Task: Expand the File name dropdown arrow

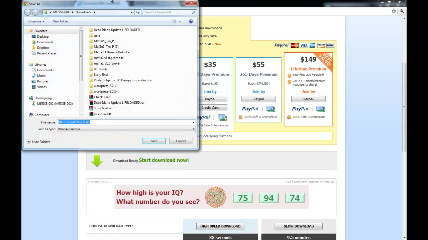Action: point(193,122)
